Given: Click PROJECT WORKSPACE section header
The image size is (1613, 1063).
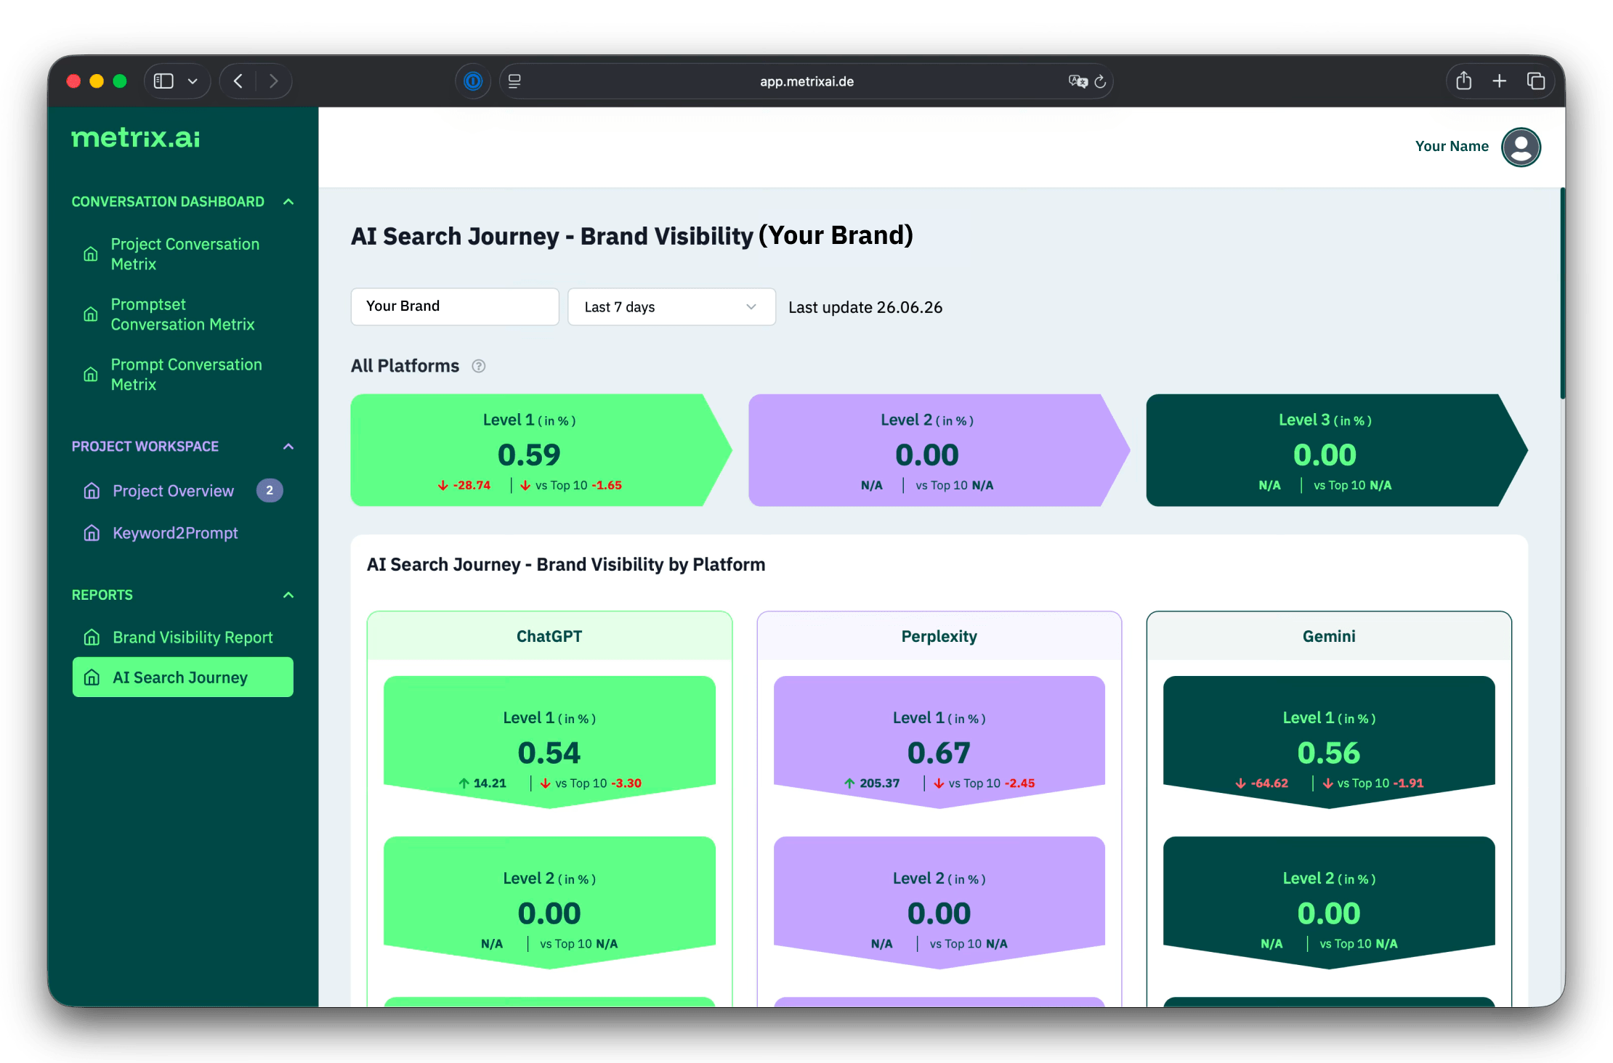Looking at the screenshot, I should click(x=145, y=447).
